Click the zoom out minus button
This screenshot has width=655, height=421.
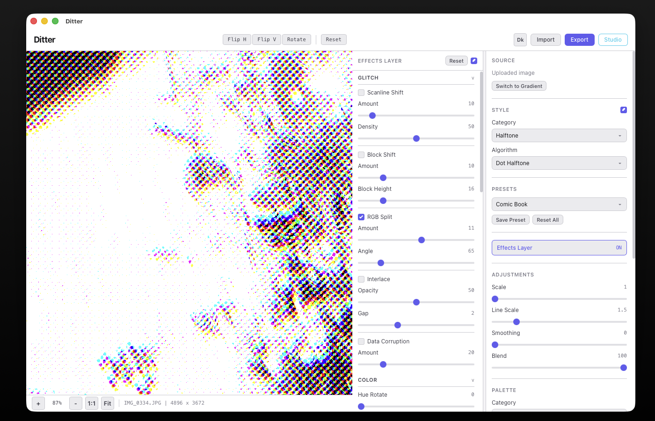76,403
